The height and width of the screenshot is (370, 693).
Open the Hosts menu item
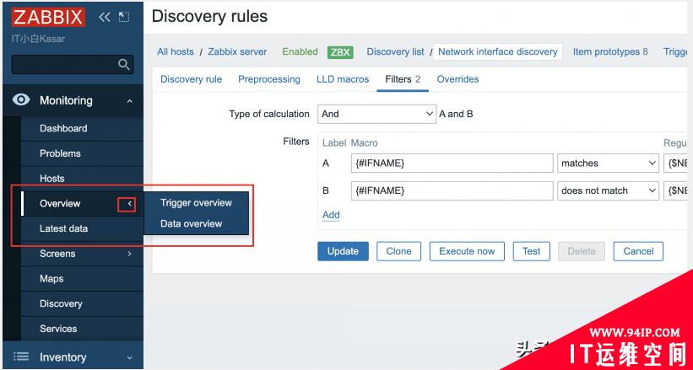[x=52, y=179]
